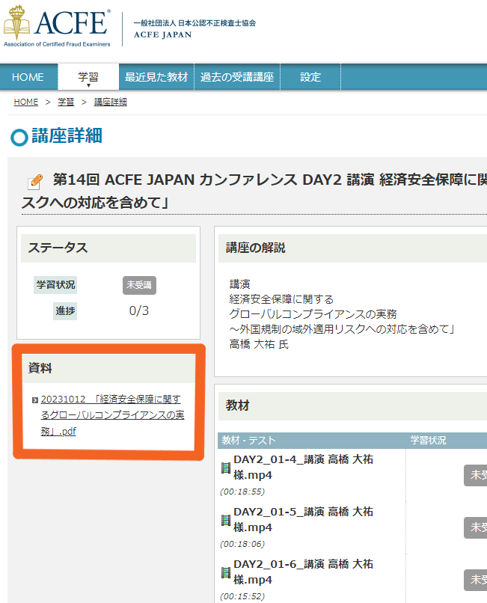This screenshot has width=487, height=603.
Task: Click the ACFE logo
Action: [x=57, y=25]
